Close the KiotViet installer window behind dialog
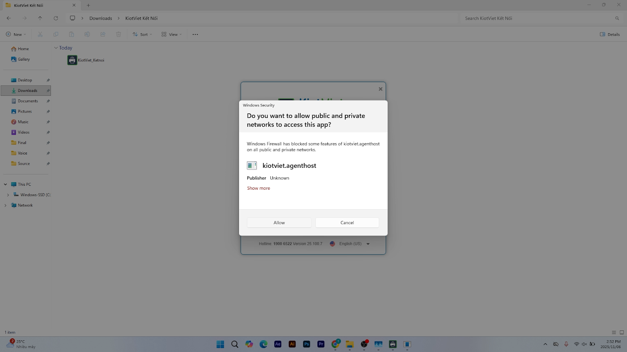 [380, 89]
